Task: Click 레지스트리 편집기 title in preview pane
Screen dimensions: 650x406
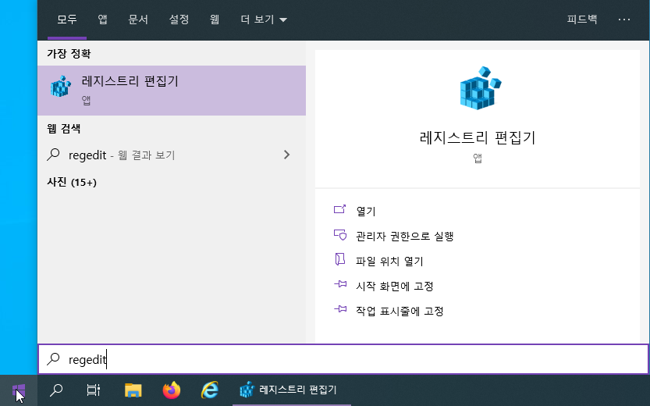Action: pyautogui.click(x=478, y=137)
